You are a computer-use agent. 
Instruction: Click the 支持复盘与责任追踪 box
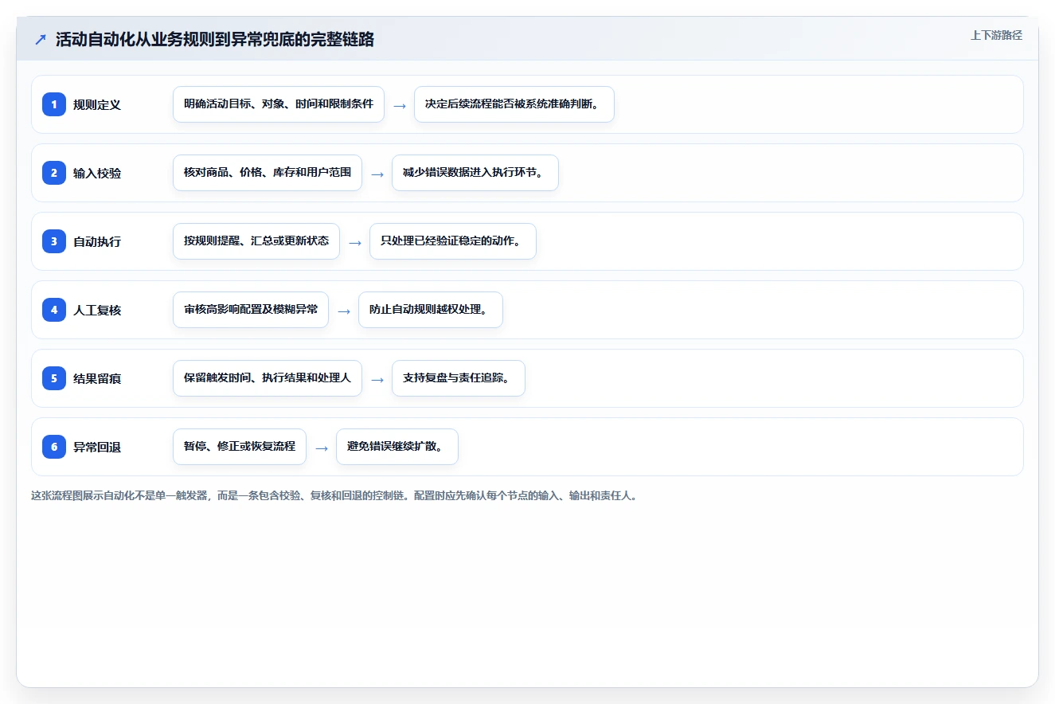[x=459, y=378]
